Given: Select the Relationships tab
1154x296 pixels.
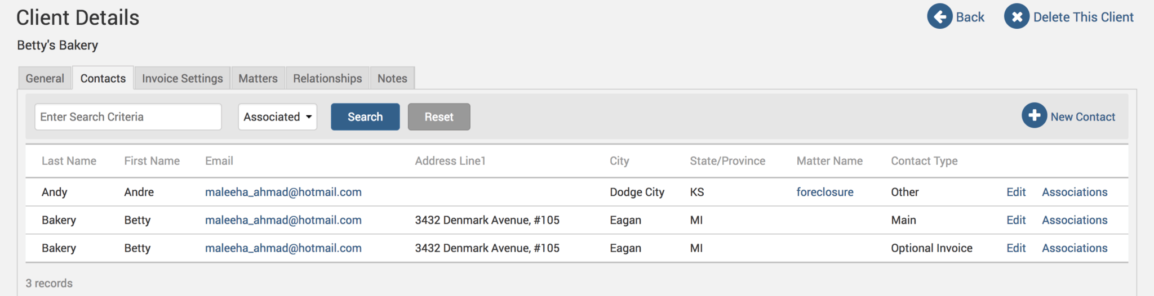Looking at the screenshot, I should pyautogui.click(x=327, y=79).
